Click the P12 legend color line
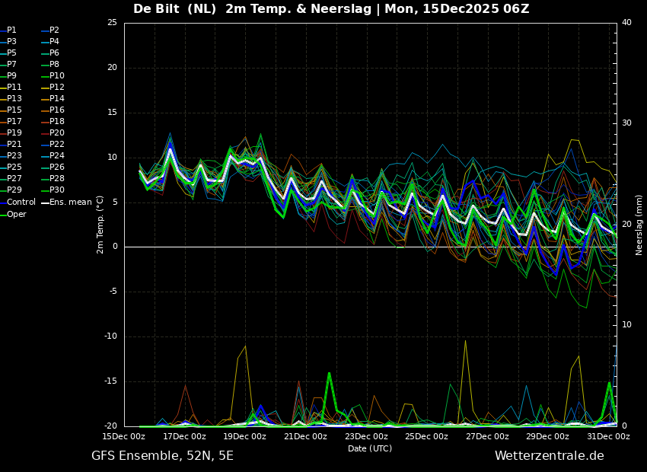647x472 pixels. [45, 88]
